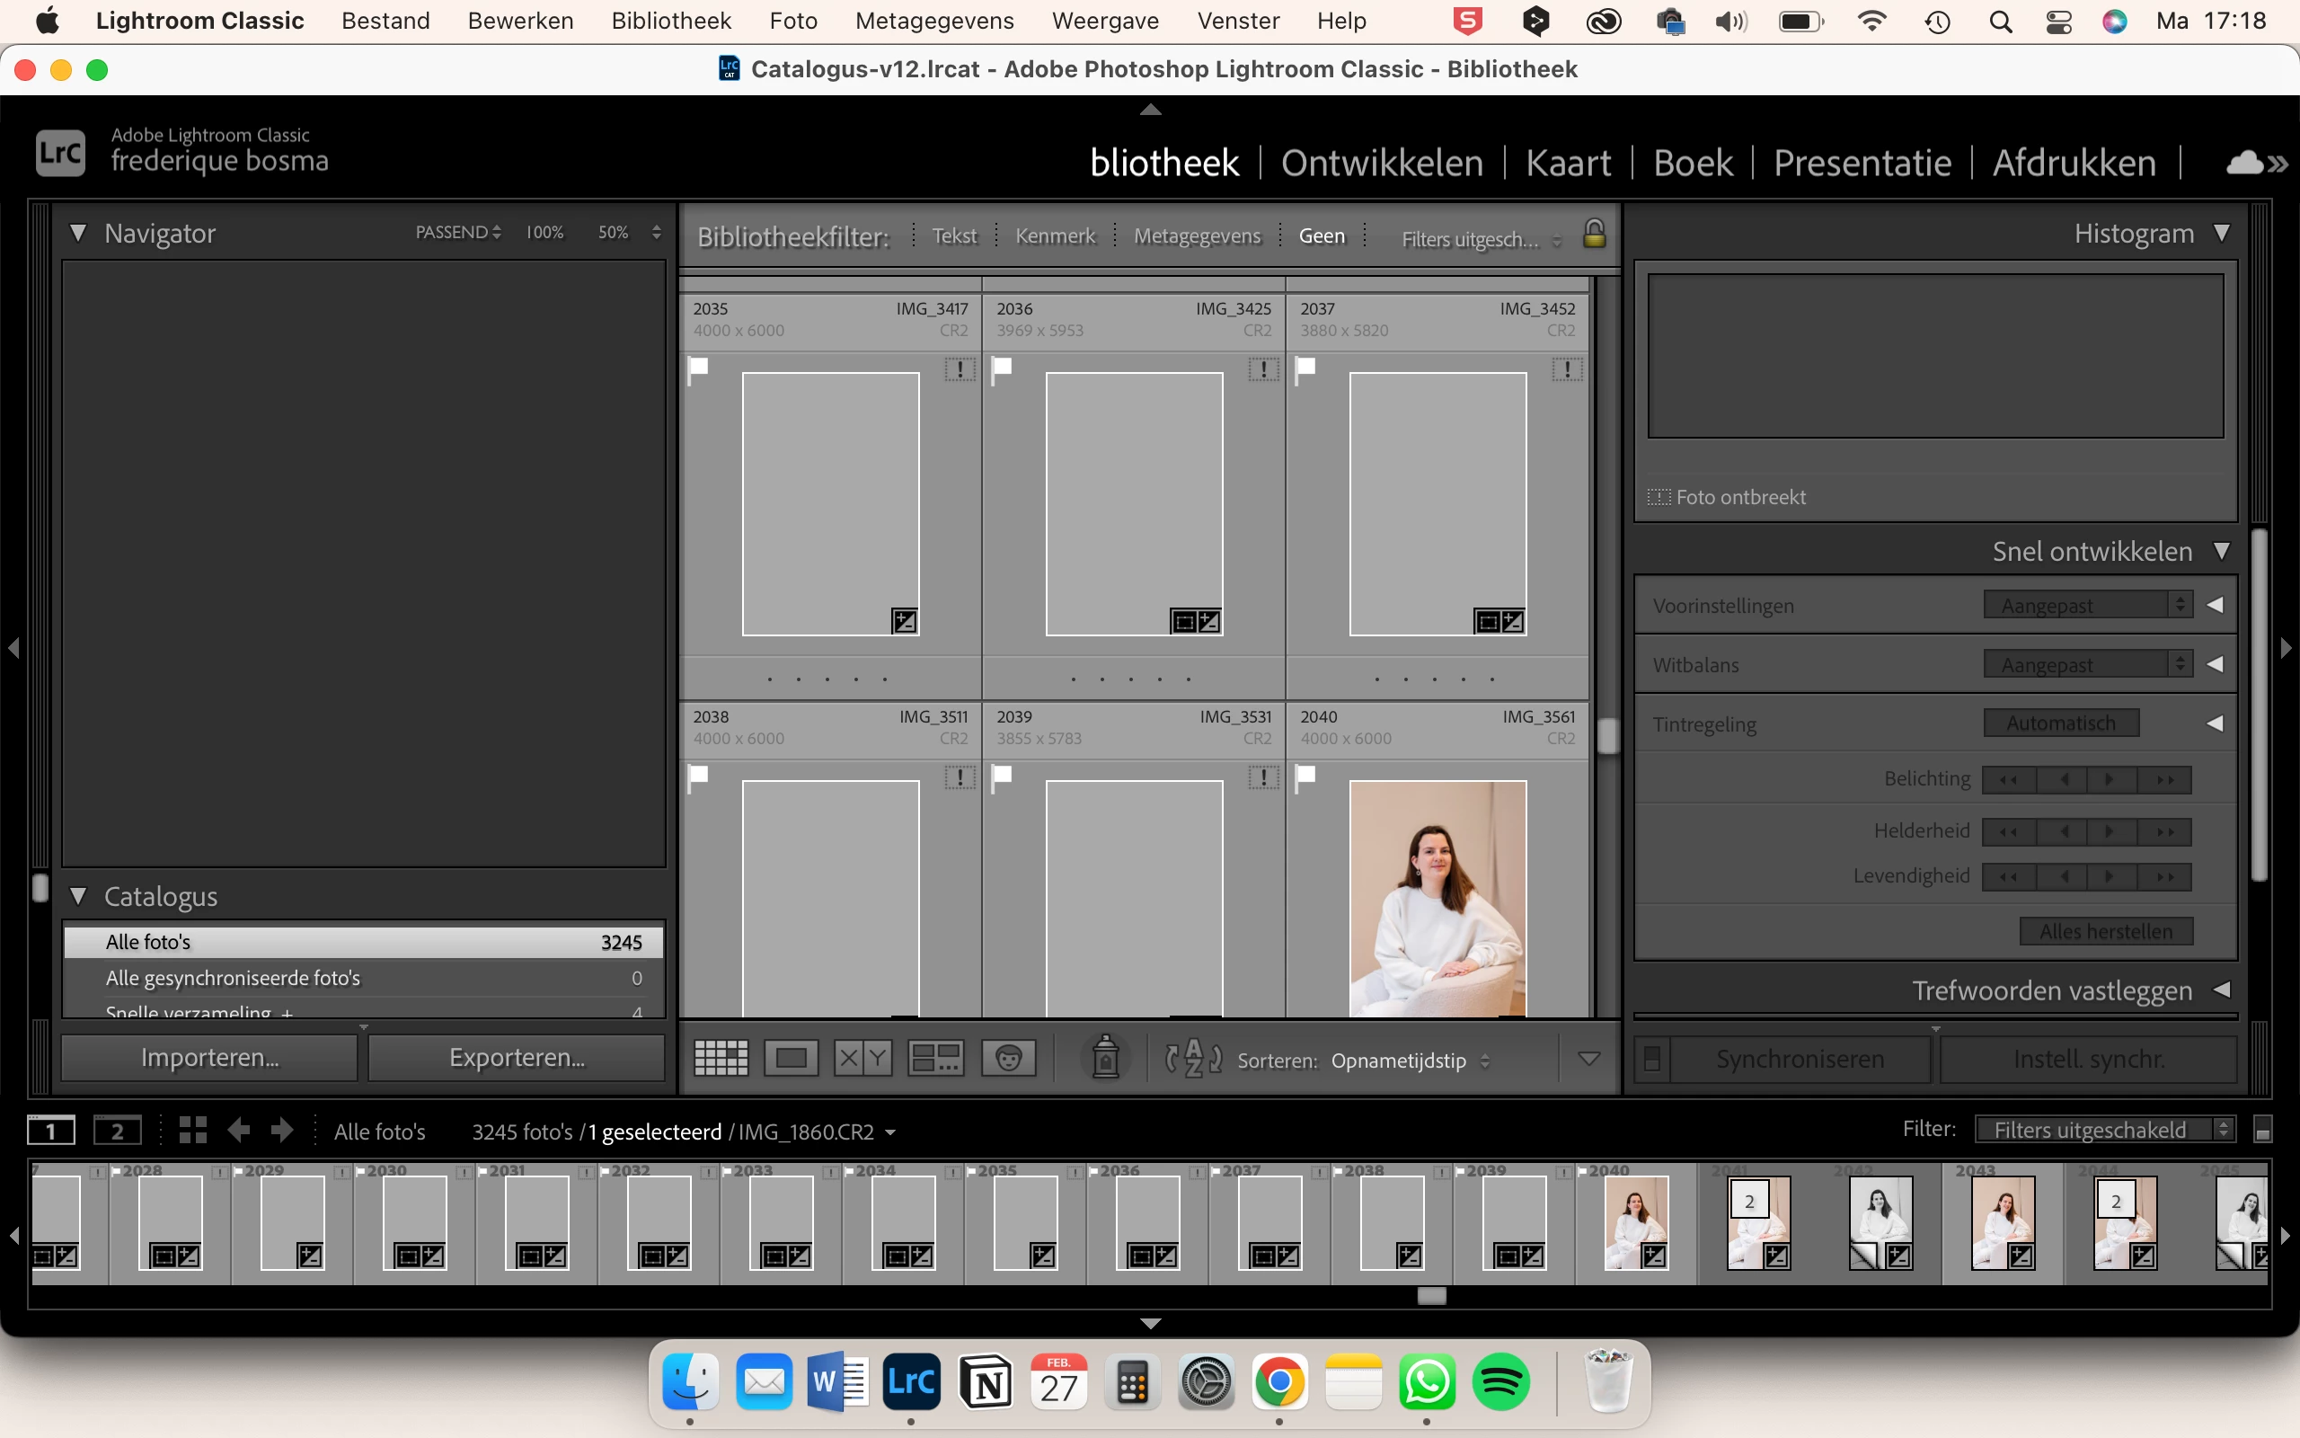This screenshot has width=2300, height=1438.
Task: Toggle flag on photo IMG_3561
Action: [x=1305, y=775]
